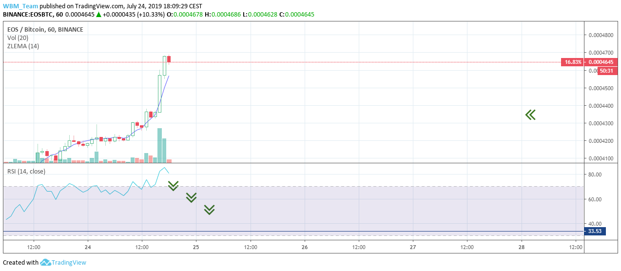621x271 pixels.
Task: Click the blue 33.53 RSI level tag
Action: click(595, 232)
